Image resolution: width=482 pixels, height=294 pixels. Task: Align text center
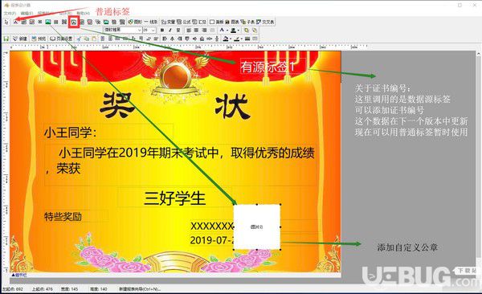click(x=196, y=31)
